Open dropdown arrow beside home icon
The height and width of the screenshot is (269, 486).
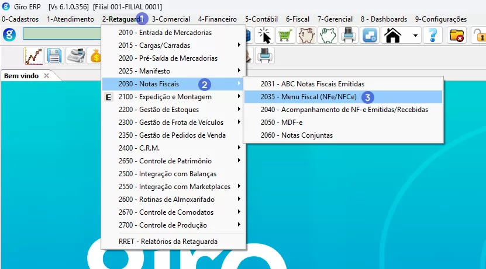coord(415,36)
